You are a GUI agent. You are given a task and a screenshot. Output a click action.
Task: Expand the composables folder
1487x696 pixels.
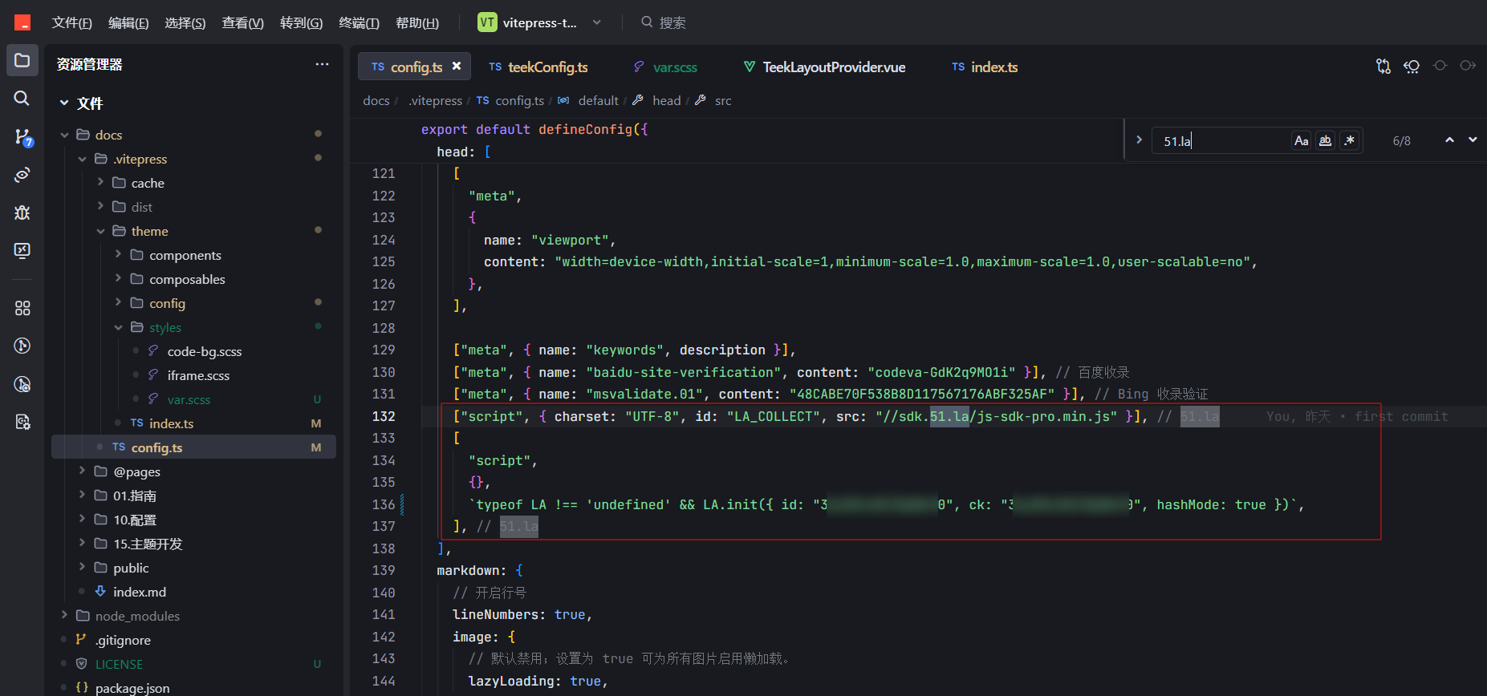[118, 279]
